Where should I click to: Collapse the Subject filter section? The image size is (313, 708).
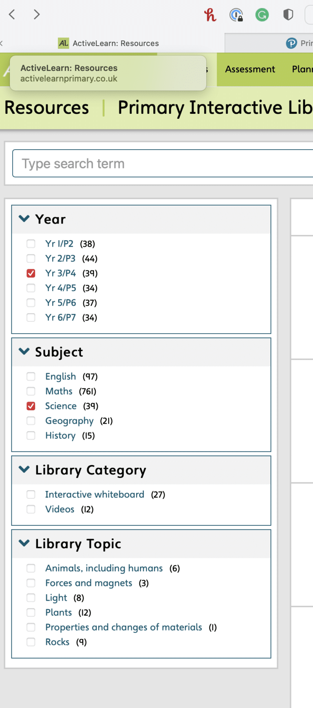[x=24, y=351]
